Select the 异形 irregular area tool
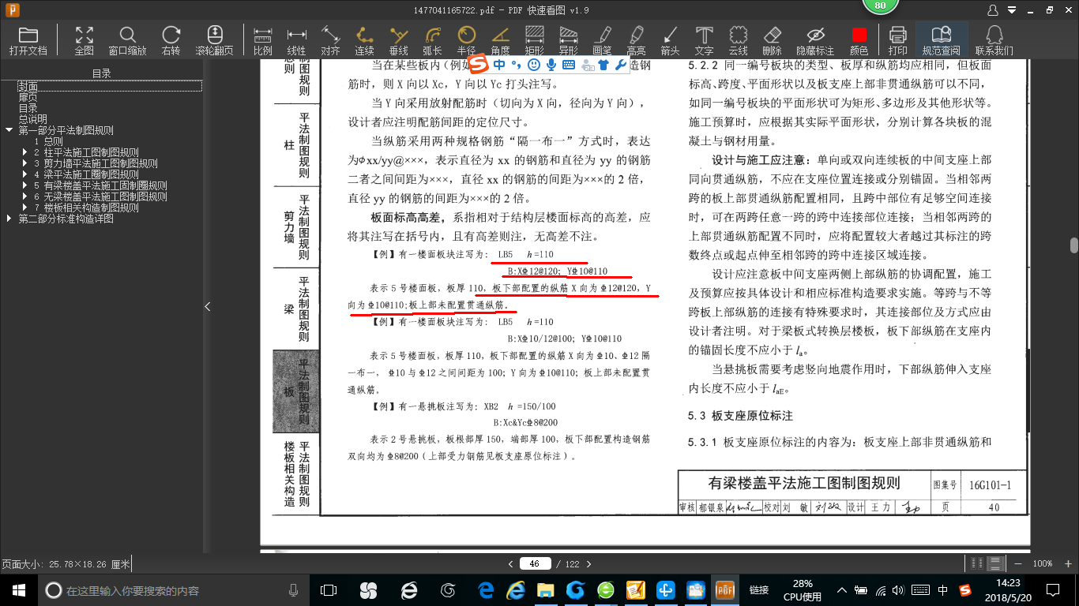This screenshot has height=606, width=1079. click(569, 40)
